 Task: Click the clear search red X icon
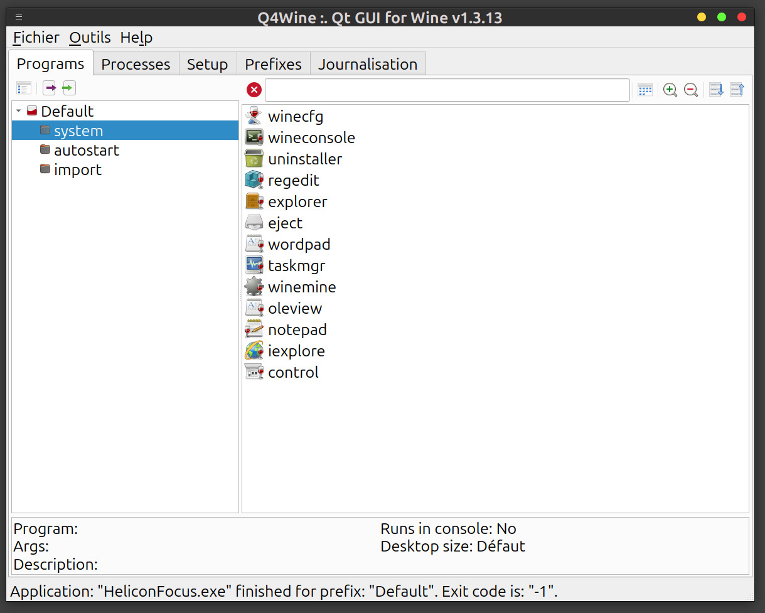(254, 90)
